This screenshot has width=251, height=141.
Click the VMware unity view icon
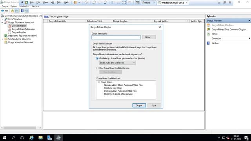click(130, 2)
